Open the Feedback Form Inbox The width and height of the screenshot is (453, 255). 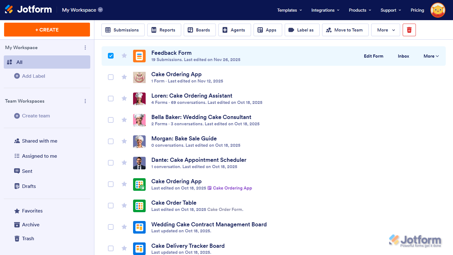pos(403,56)
